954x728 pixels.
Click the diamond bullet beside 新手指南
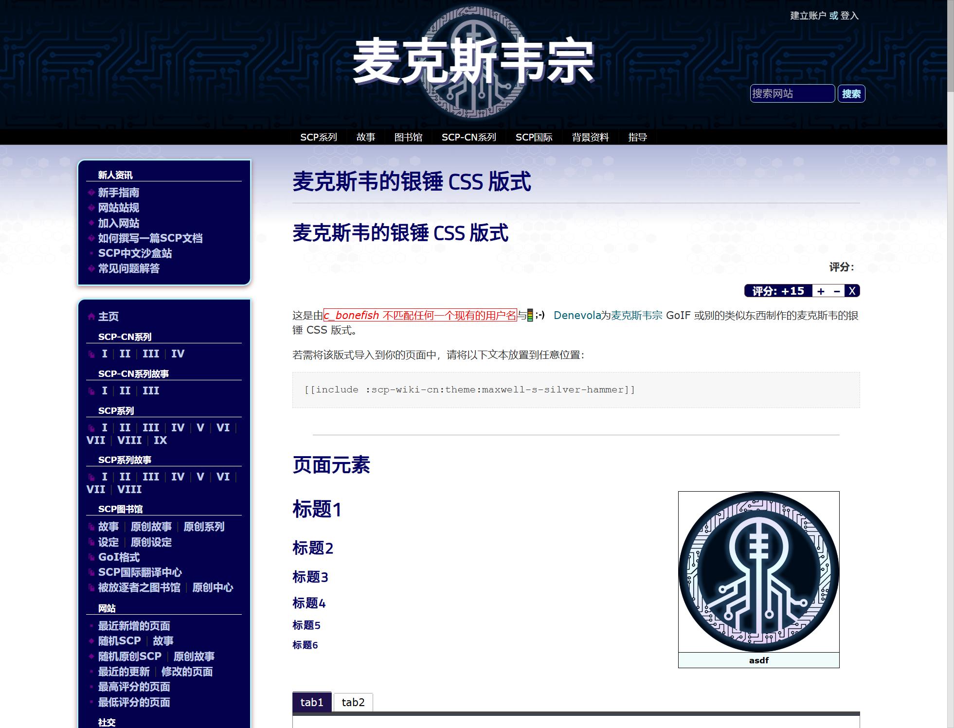[91, 193]
